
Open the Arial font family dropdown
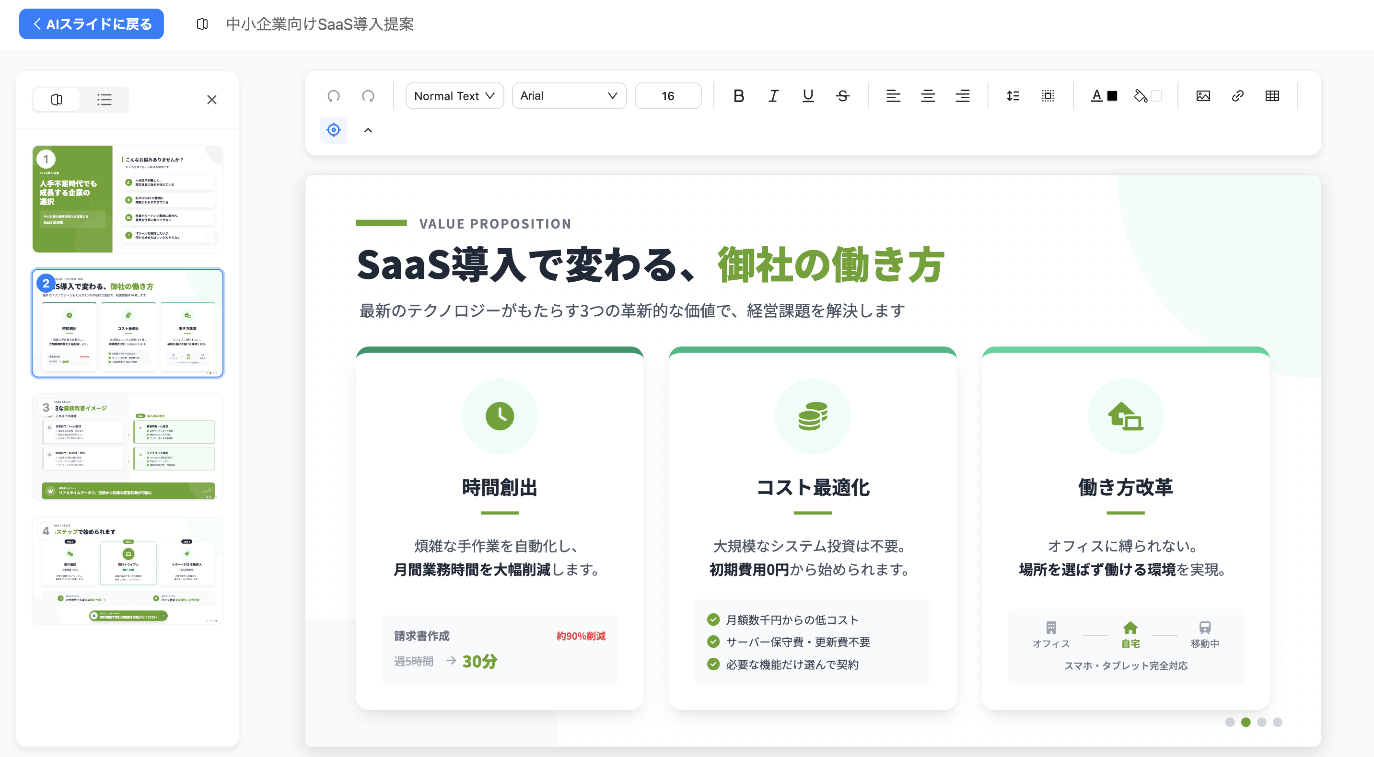click(569, 96)
